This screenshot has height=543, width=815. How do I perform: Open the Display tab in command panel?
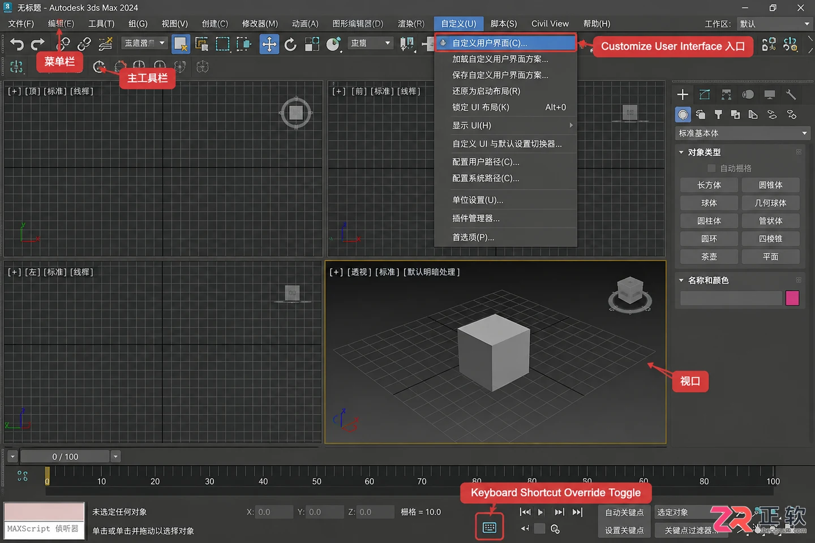(770, 94)
